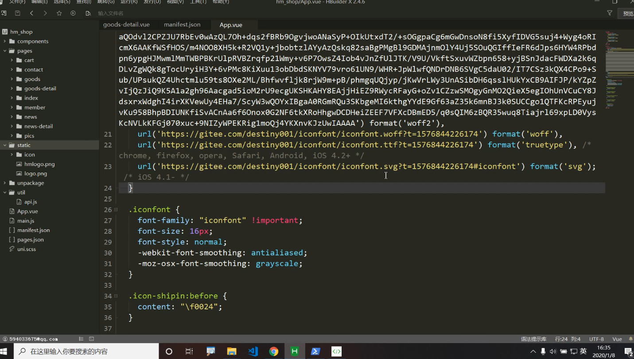Click the new file icon in toolbar

4,13
